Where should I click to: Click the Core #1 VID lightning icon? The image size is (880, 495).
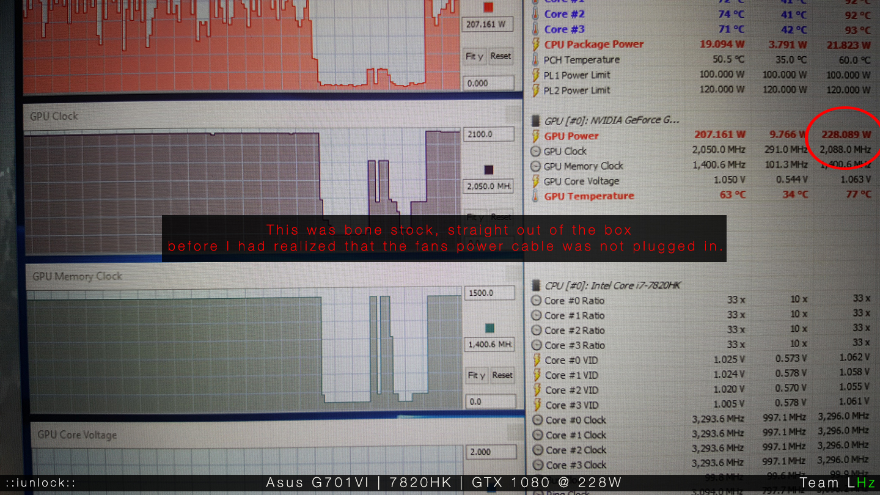tap(537, 375)
